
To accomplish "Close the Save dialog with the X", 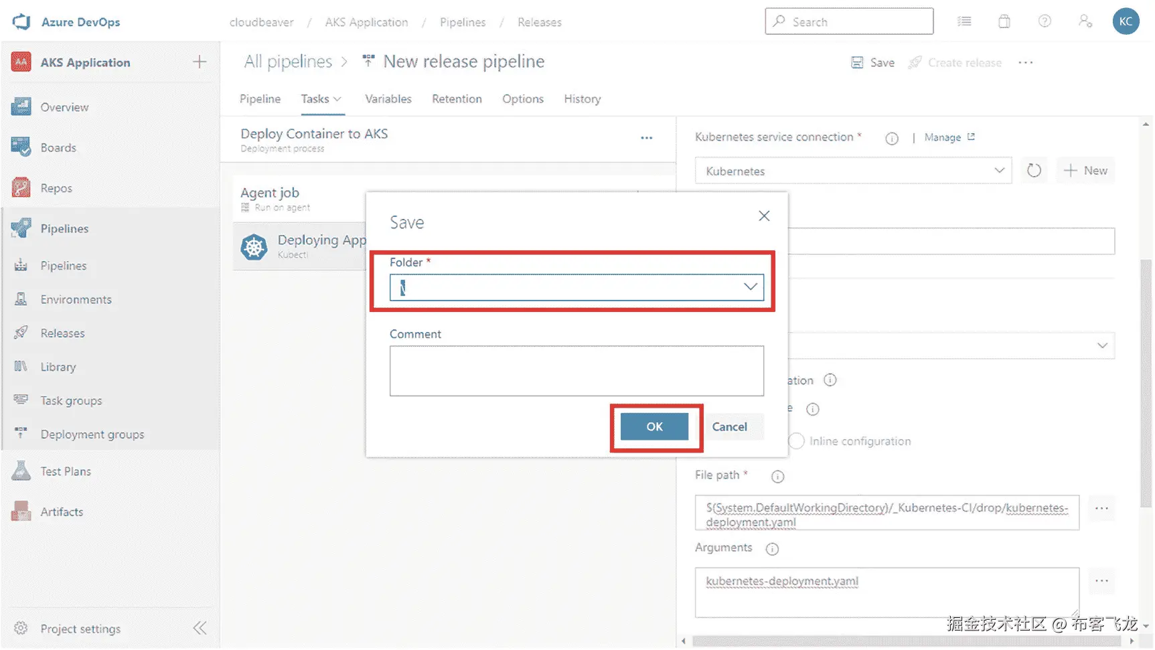I will coord(764,216).
